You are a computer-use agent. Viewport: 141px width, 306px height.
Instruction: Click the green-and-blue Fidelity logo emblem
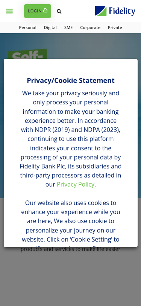(x=101, y=11)
